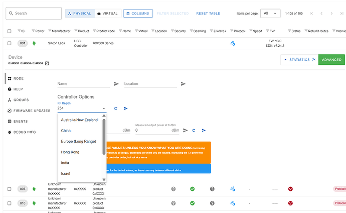Expand the Statistics panel

(299, 60)
